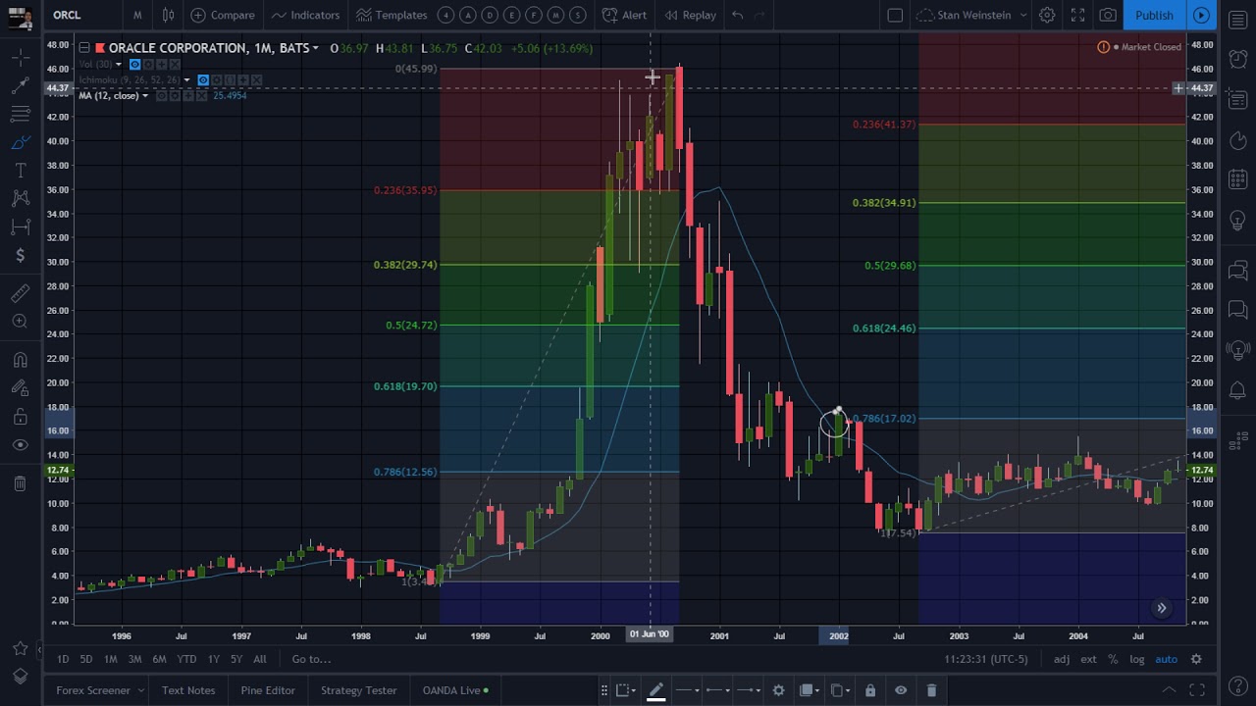
Task: Open settings for the selected drawing in the floating toolbar
Action: tap(778, 690)
